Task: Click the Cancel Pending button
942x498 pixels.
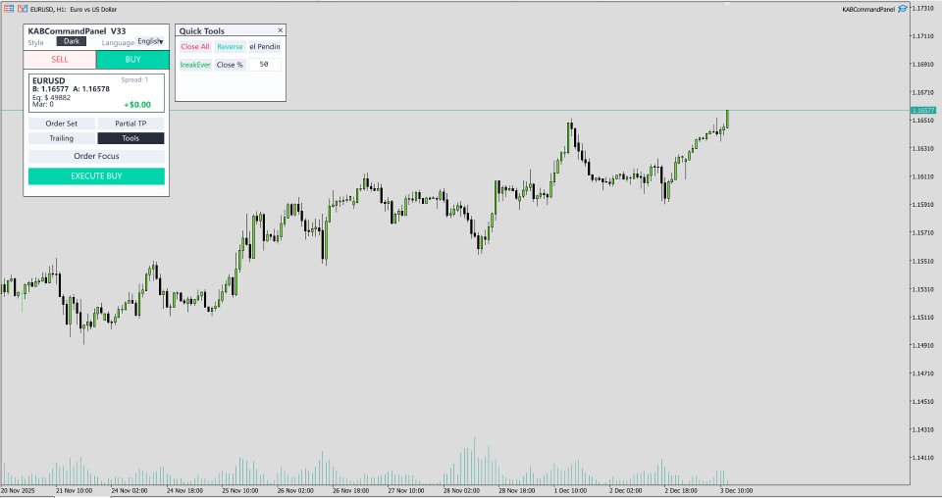Action: (x=265, y=47)
